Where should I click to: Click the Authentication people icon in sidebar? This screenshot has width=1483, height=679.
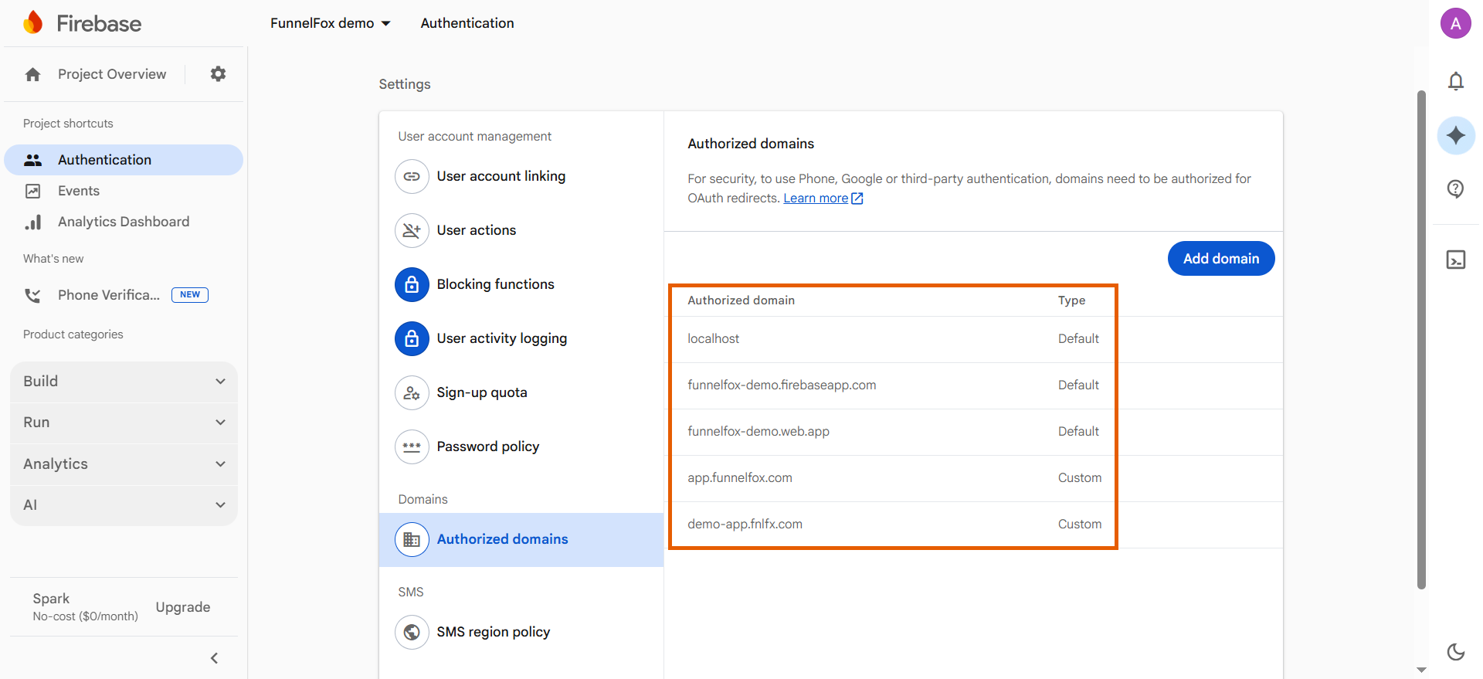click(x=33, y=160)
